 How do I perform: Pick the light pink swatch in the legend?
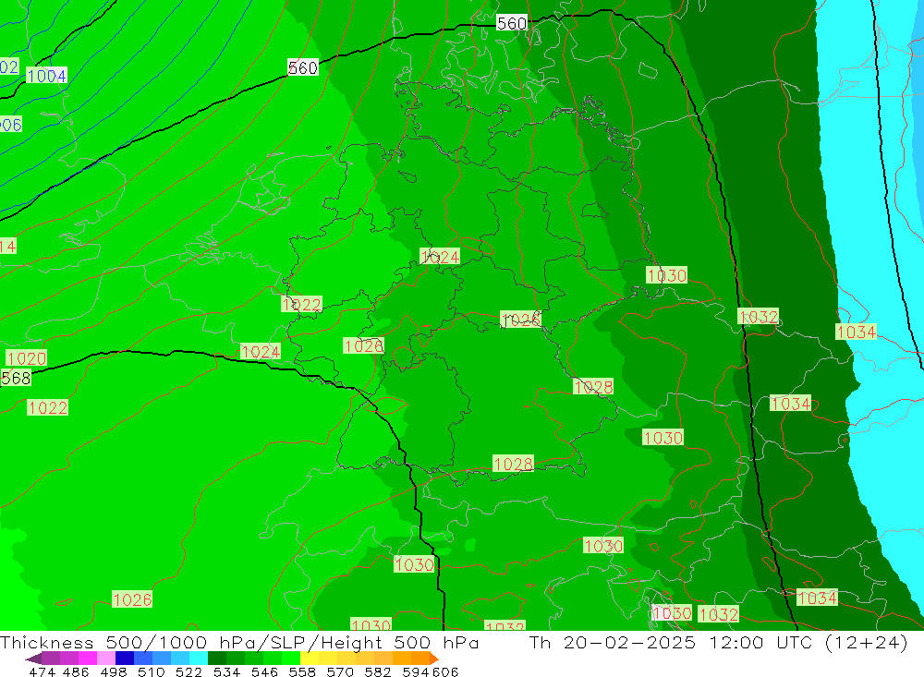point(106,659)
